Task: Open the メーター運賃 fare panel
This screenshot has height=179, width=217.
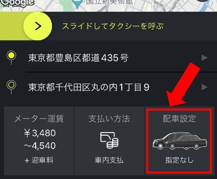Action: (39, 141)
